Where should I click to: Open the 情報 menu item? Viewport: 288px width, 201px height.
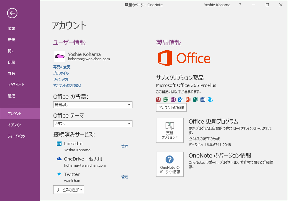[x=20, y=28]
